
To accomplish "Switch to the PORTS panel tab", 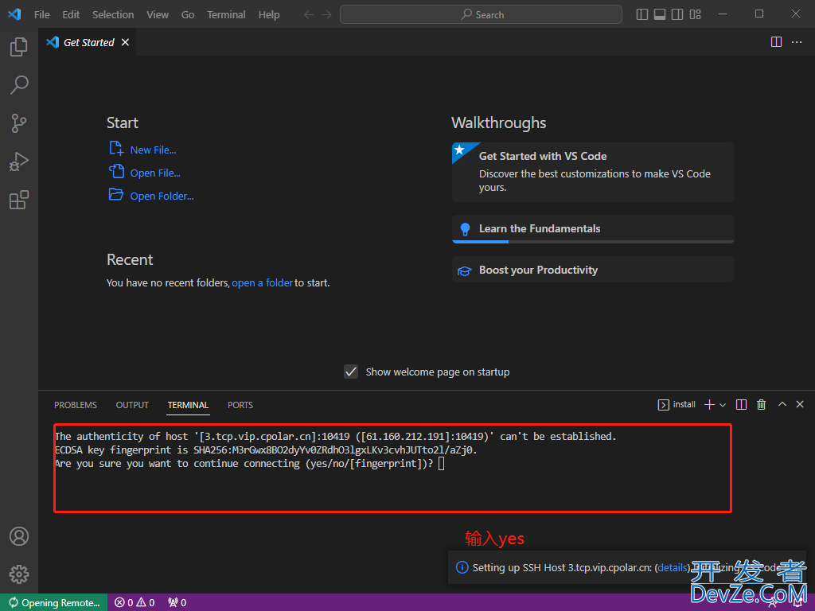I will pos(240,405).
